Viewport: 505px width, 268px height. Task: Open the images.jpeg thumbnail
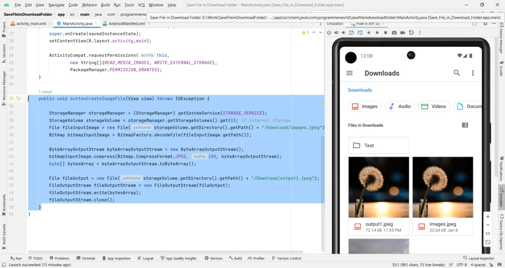click(443, 187)
